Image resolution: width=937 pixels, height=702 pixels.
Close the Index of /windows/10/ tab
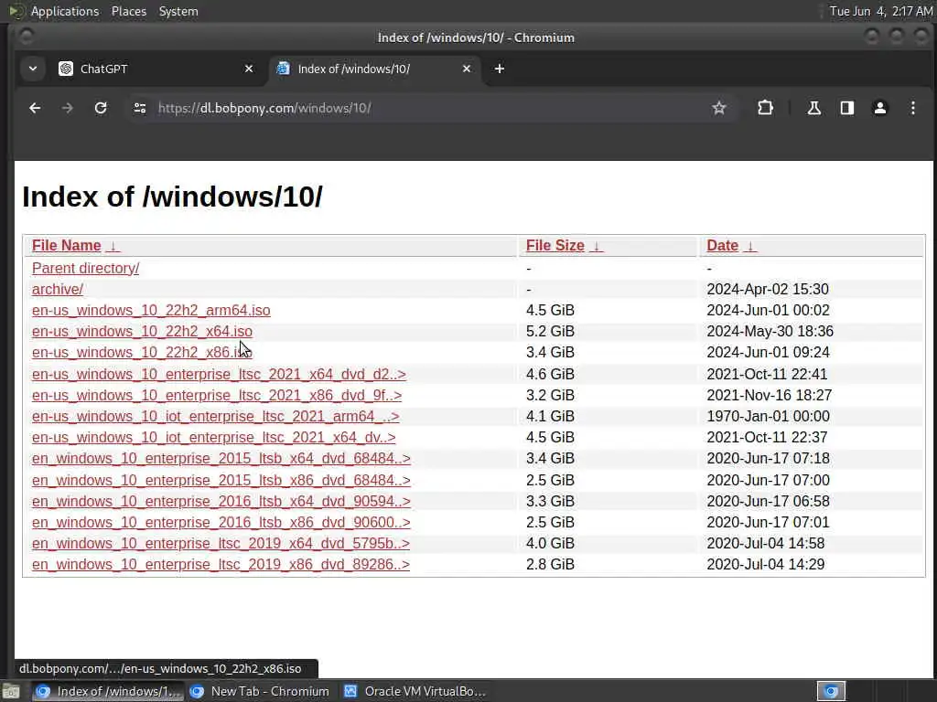[467, 69]
